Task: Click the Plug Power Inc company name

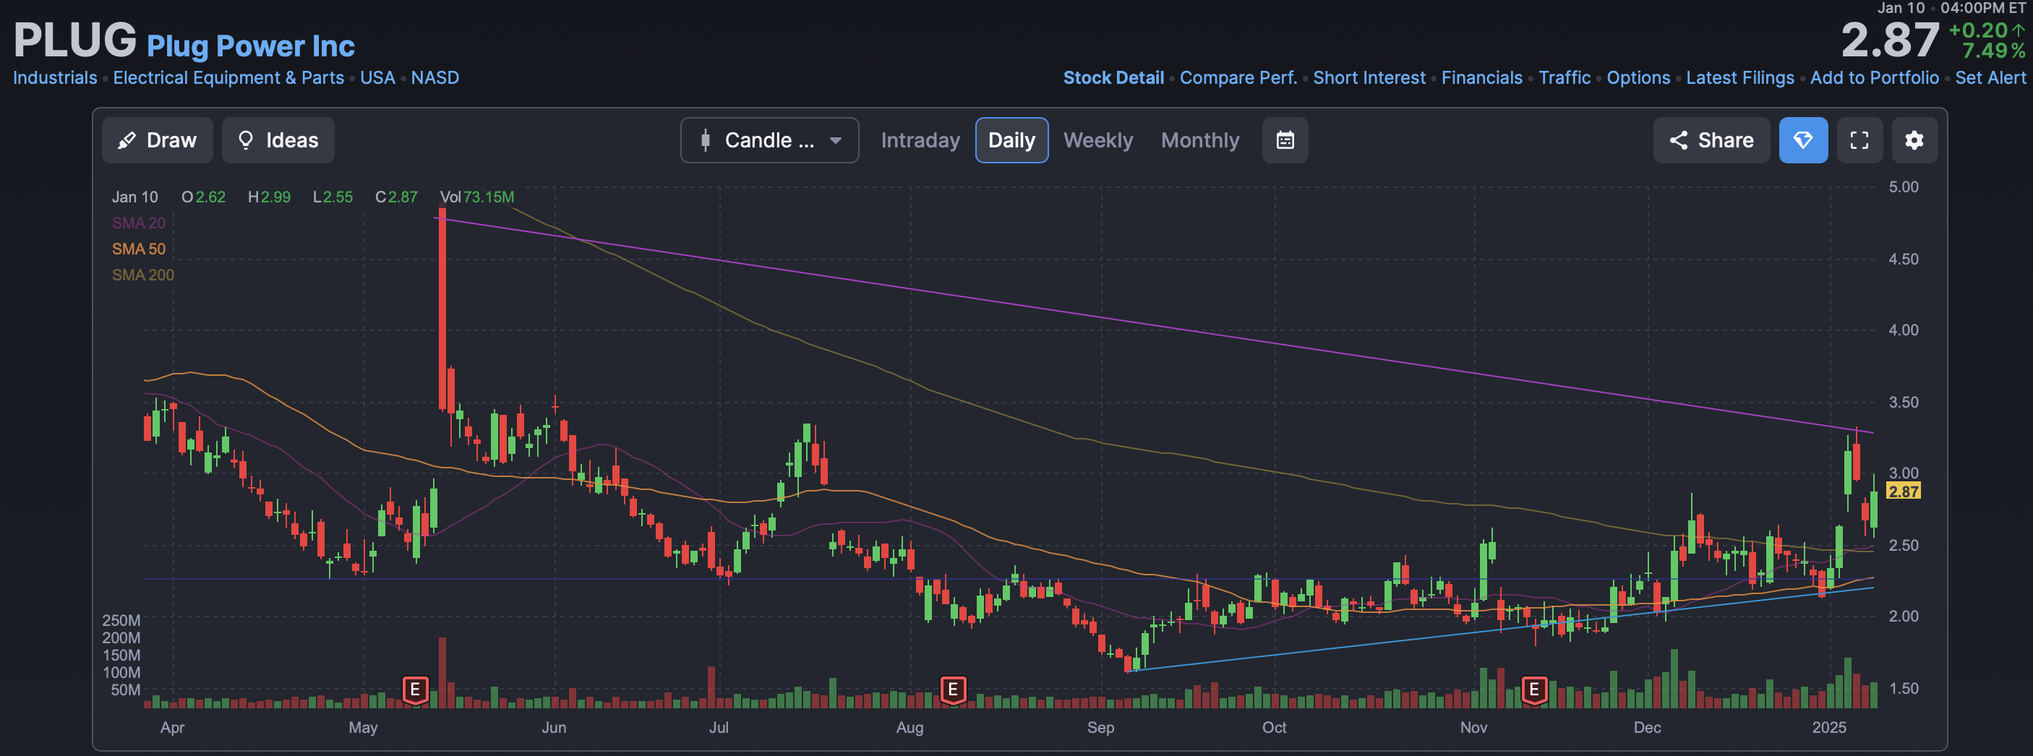Action: click(251, 46)
